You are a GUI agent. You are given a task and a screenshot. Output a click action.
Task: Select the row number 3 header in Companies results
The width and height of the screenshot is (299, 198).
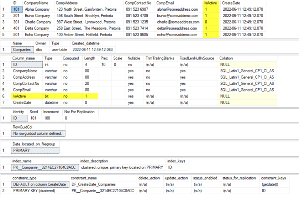click(3, 22)
